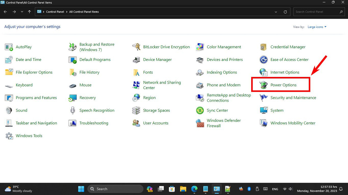Open the Color Management icon
348x195 pixels.
pyautogui.click(x=200, y=47)
